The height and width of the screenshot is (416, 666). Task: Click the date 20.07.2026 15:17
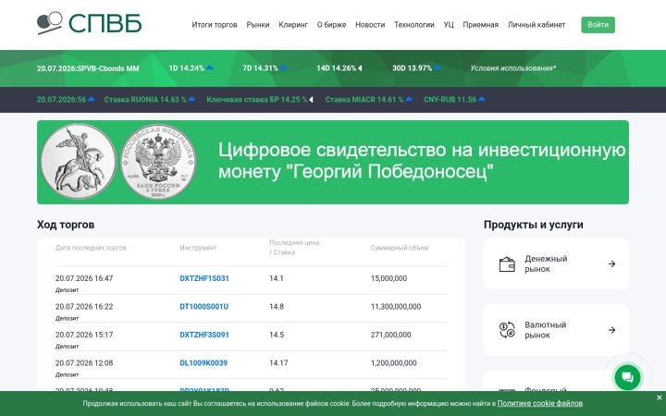(x=84, y=335)
